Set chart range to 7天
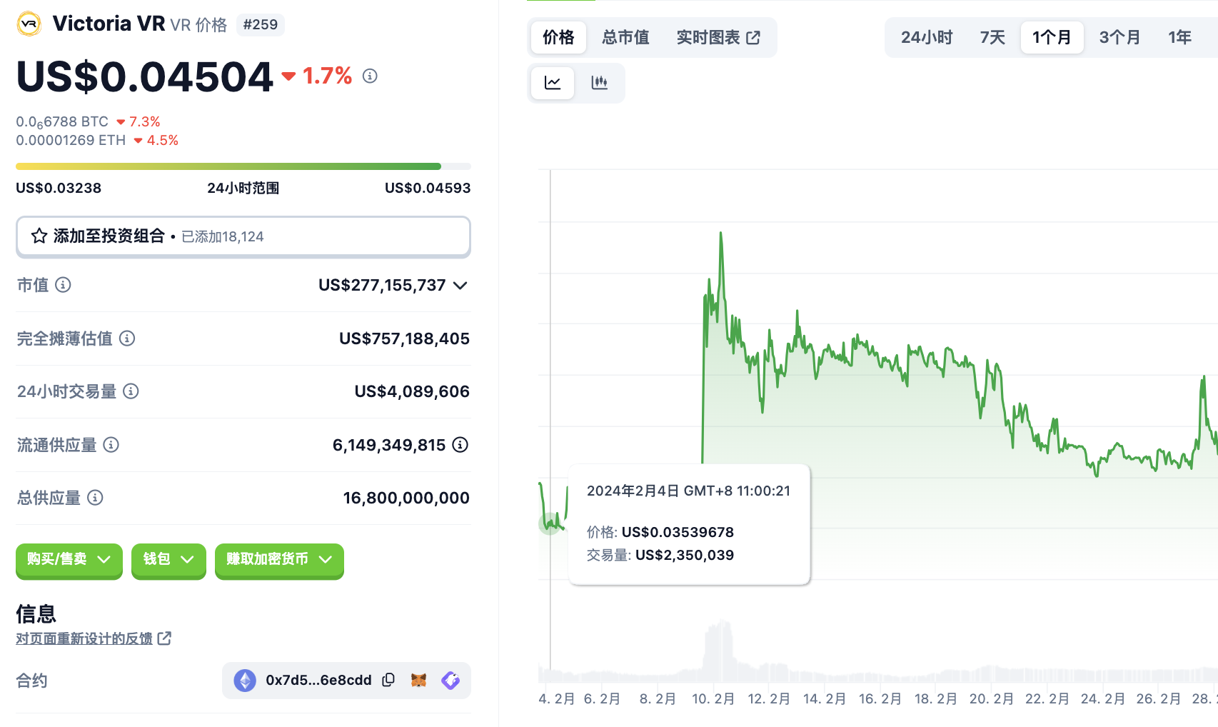Image resolution: width=1218 pixels, height=727 pixels. (992, 37)
